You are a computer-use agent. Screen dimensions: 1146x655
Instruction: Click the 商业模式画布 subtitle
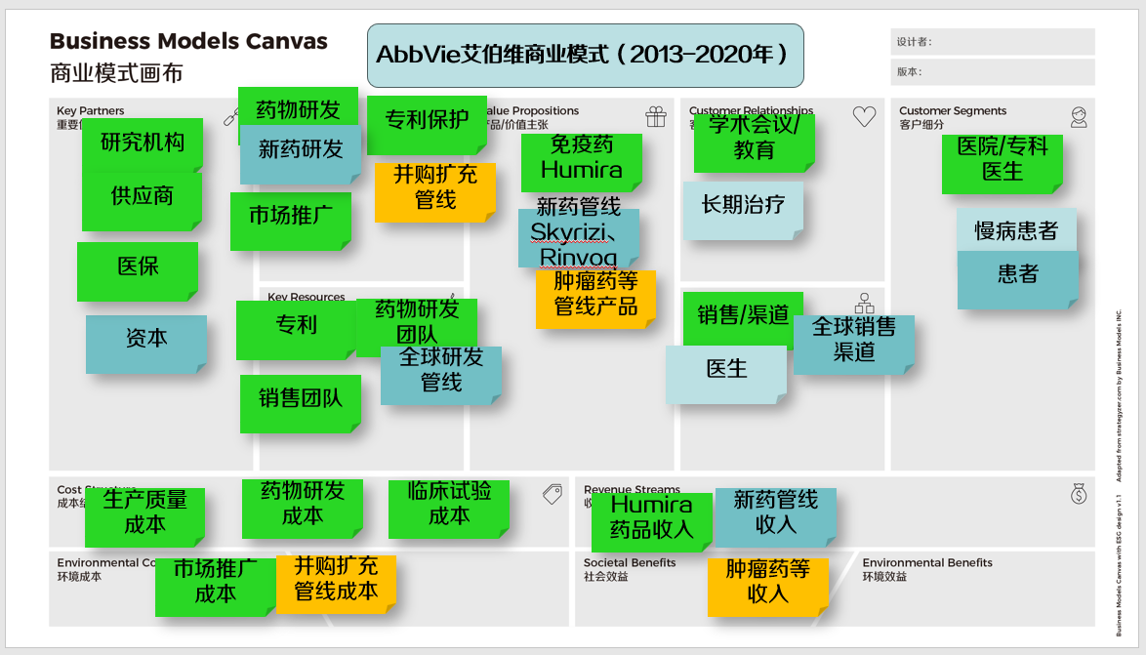click(116, 73)
